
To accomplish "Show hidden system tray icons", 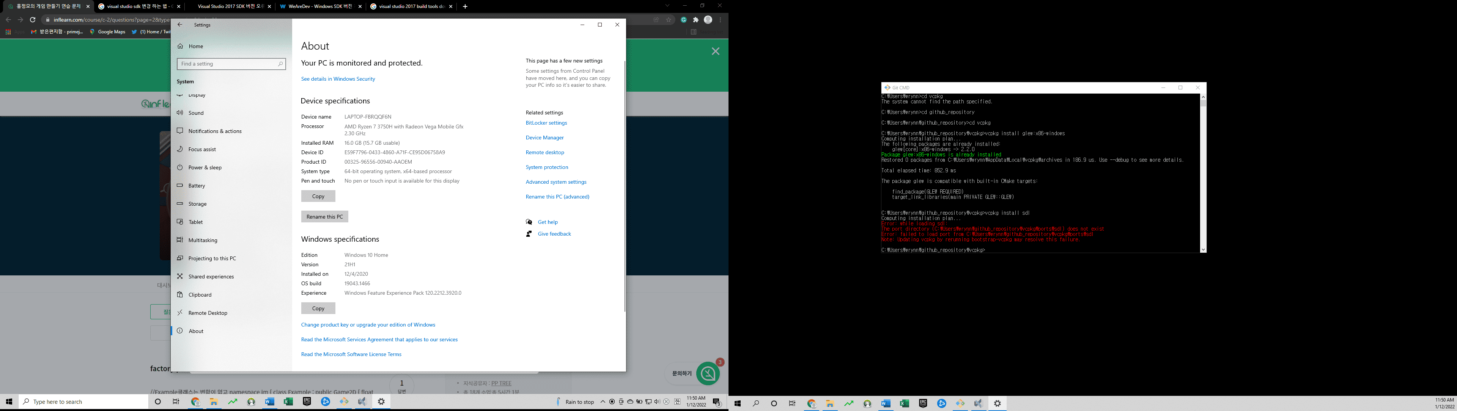I will (x=603, y=402).
